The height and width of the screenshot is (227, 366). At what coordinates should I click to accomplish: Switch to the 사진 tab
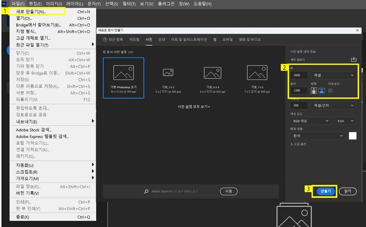click(x=149, y=39)
